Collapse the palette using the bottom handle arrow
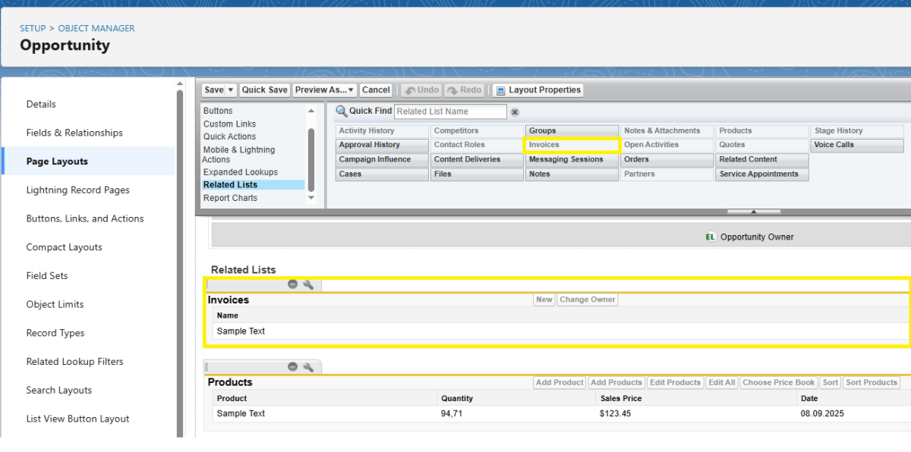Screen dimensions: 911x452 753,212
